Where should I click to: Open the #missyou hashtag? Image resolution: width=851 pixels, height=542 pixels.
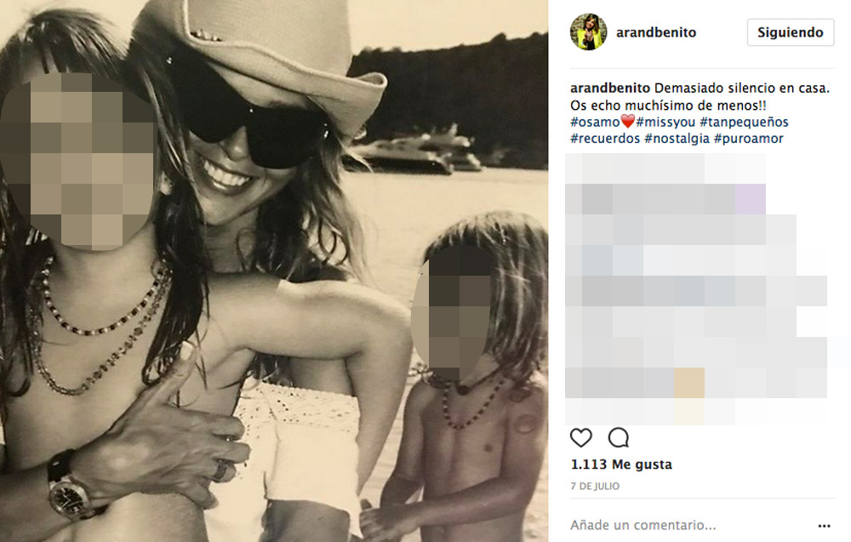pyautogui.click(x=665, y=122)
